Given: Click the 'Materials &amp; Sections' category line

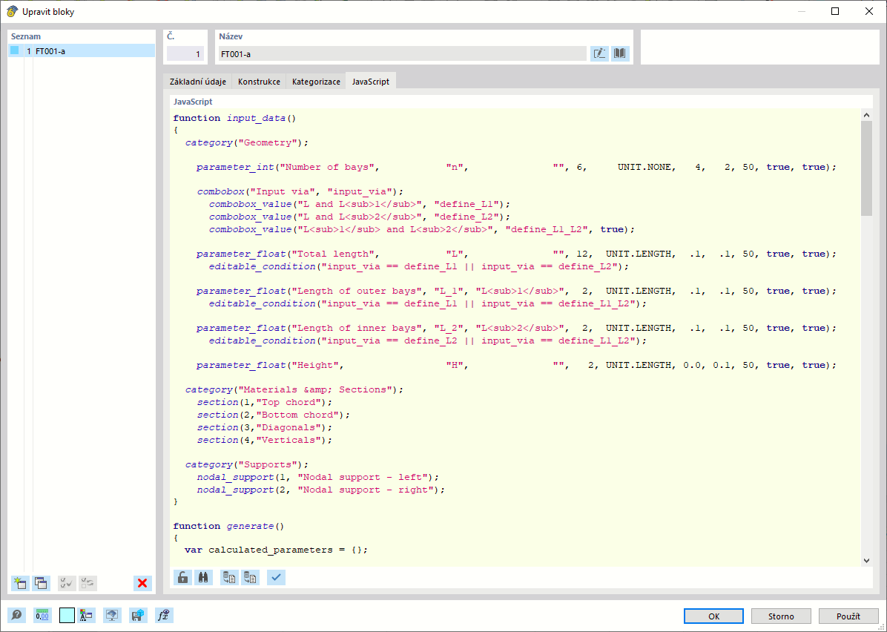Looking at the screenshot, I should 294,390.
